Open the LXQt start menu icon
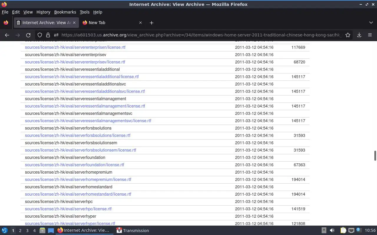 click(x=4, y=231)
